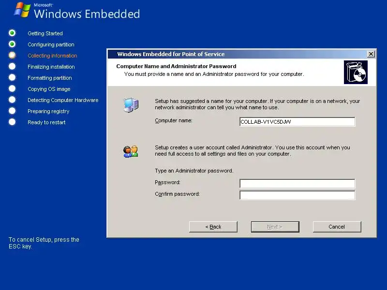Click the 'Computer name:' label
The width and height of the screenshot is (387, 290).
(174, 120)
